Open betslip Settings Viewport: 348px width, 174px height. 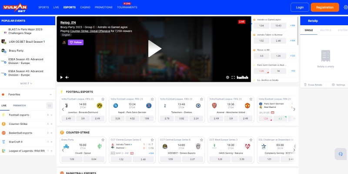(338, 85)
